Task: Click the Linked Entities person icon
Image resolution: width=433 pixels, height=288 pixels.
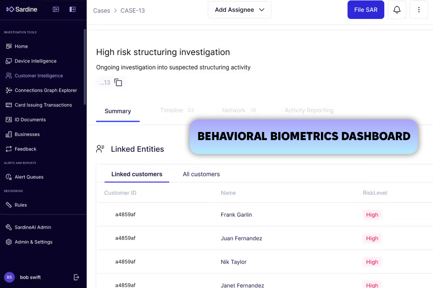Action: click(100, 149)
